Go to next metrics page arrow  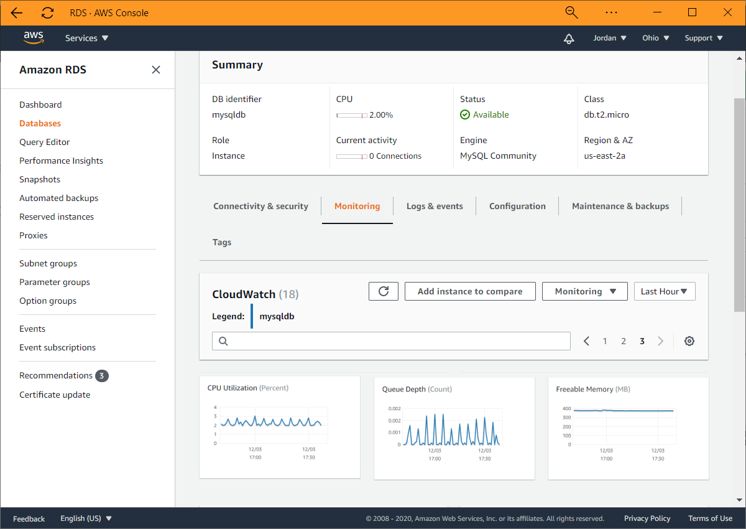pyautogui.click(x=661, y=341)
